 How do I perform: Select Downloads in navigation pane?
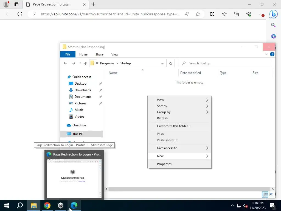(83, 90)
